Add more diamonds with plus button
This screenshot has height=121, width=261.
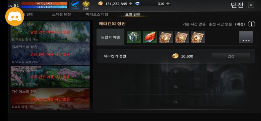point(168,4)
